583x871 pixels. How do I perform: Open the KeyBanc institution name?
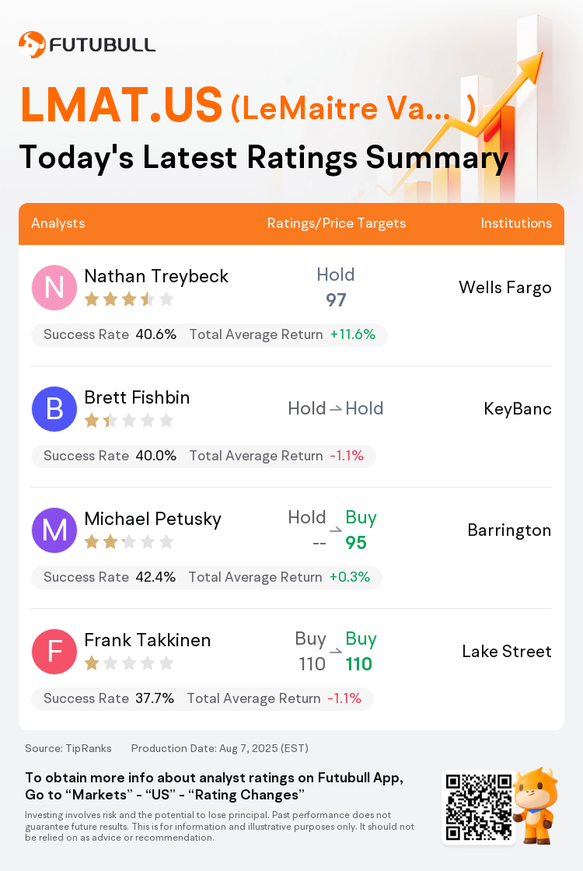coord(518,409)
